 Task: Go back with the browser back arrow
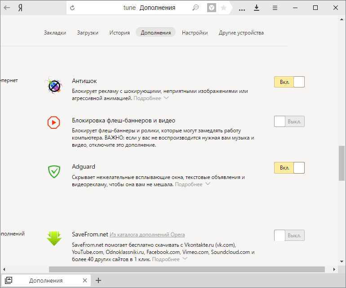tap(7, 8)
